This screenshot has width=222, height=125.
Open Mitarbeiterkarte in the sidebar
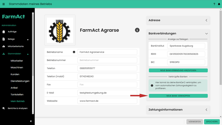tap(16, 46)
